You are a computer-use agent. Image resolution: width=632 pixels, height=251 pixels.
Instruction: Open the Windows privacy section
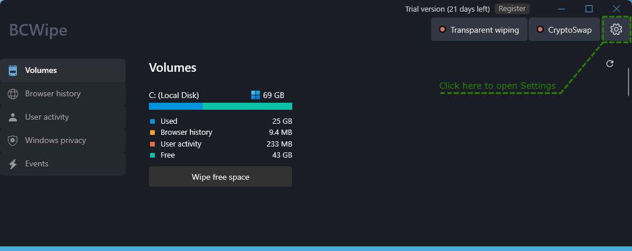(x=63, y=141)
